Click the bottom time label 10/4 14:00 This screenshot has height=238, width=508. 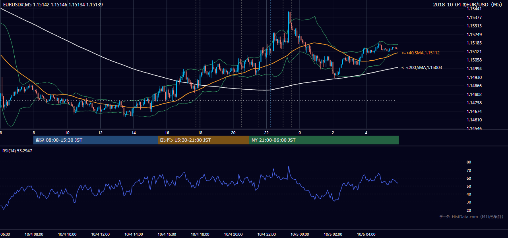tap(134, 234)
